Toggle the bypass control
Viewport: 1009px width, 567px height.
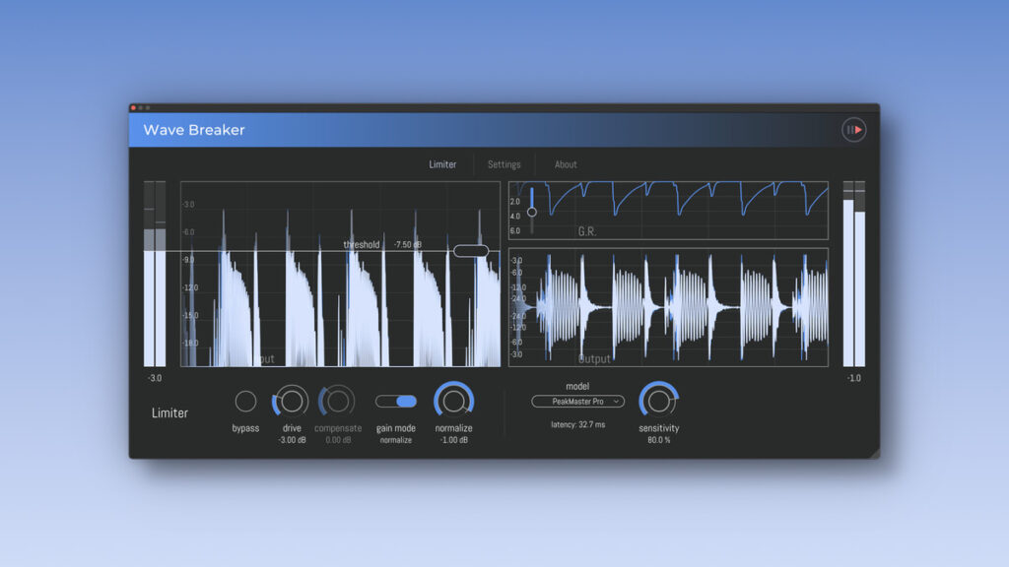tap(245, 402)
